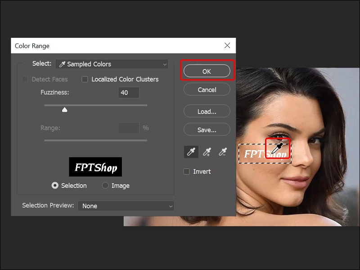This screenshot has height=270, width=360.
Task: Select the Image radio button
Action: (105, 185)
